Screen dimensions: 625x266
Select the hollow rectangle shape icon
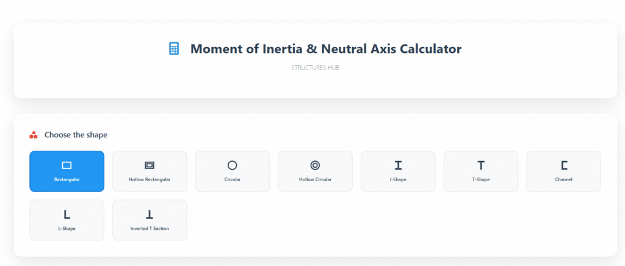[150, 165]
